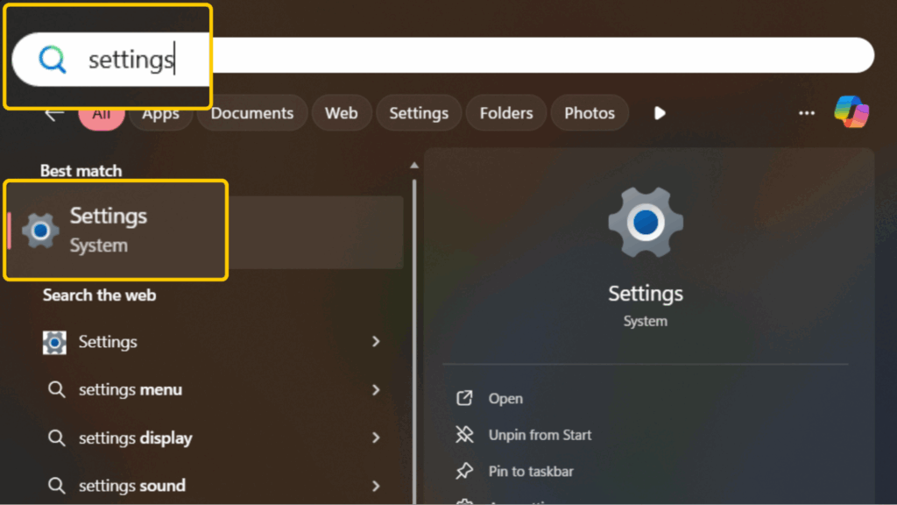897x505 pixels.
Task: Click the search magnifier icon in search bar
Action: [x=53, y=60]
